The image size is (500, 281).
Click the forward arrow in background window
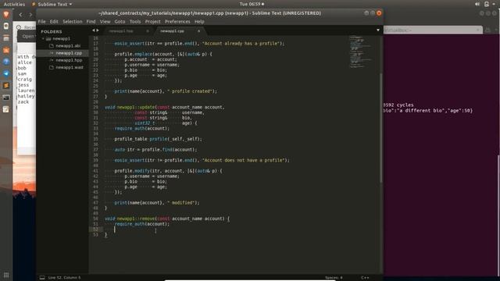(30, 15)
